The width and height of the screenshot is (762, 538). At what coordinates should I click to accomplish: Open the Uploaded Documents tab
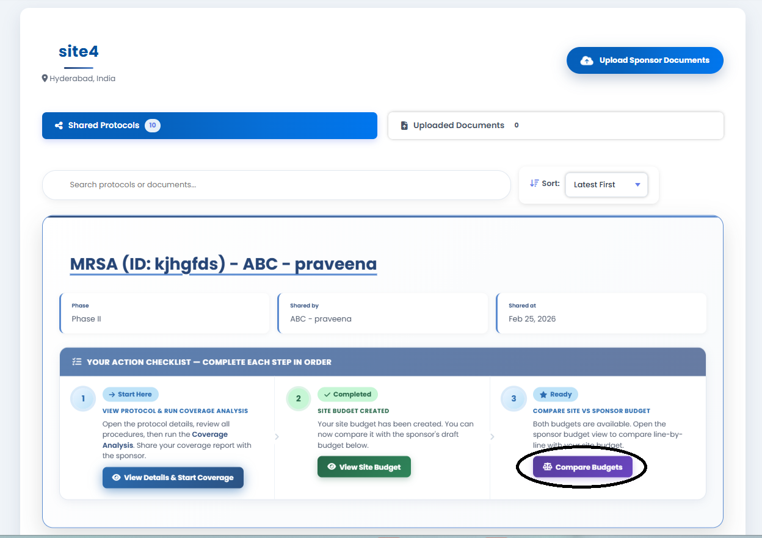tap(556, 126)
